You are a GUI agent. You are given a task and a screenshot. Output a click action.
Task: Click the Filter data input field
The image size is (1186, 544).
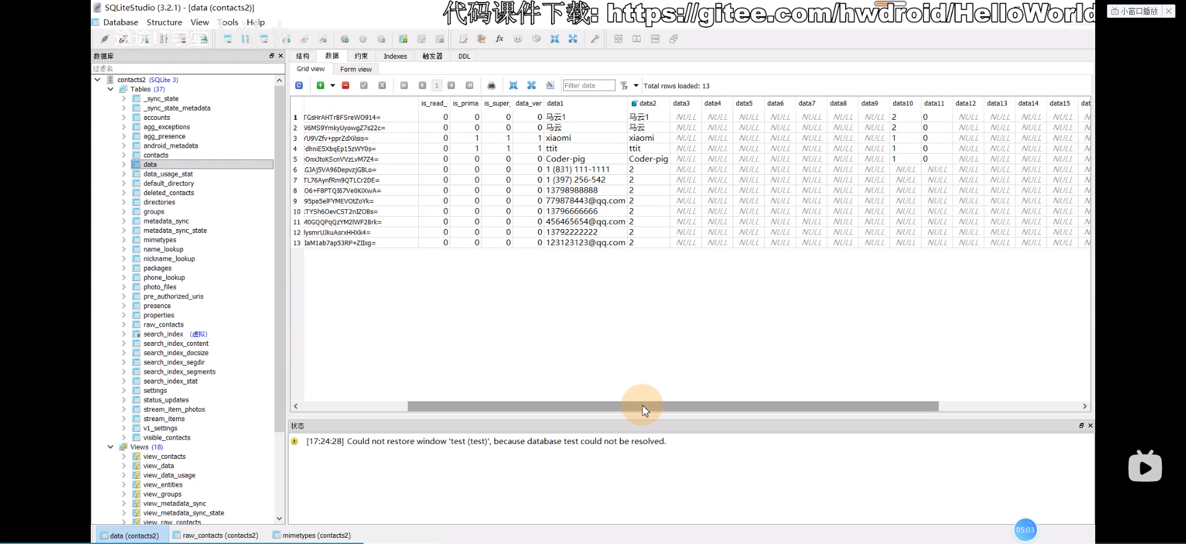point(589,85)
